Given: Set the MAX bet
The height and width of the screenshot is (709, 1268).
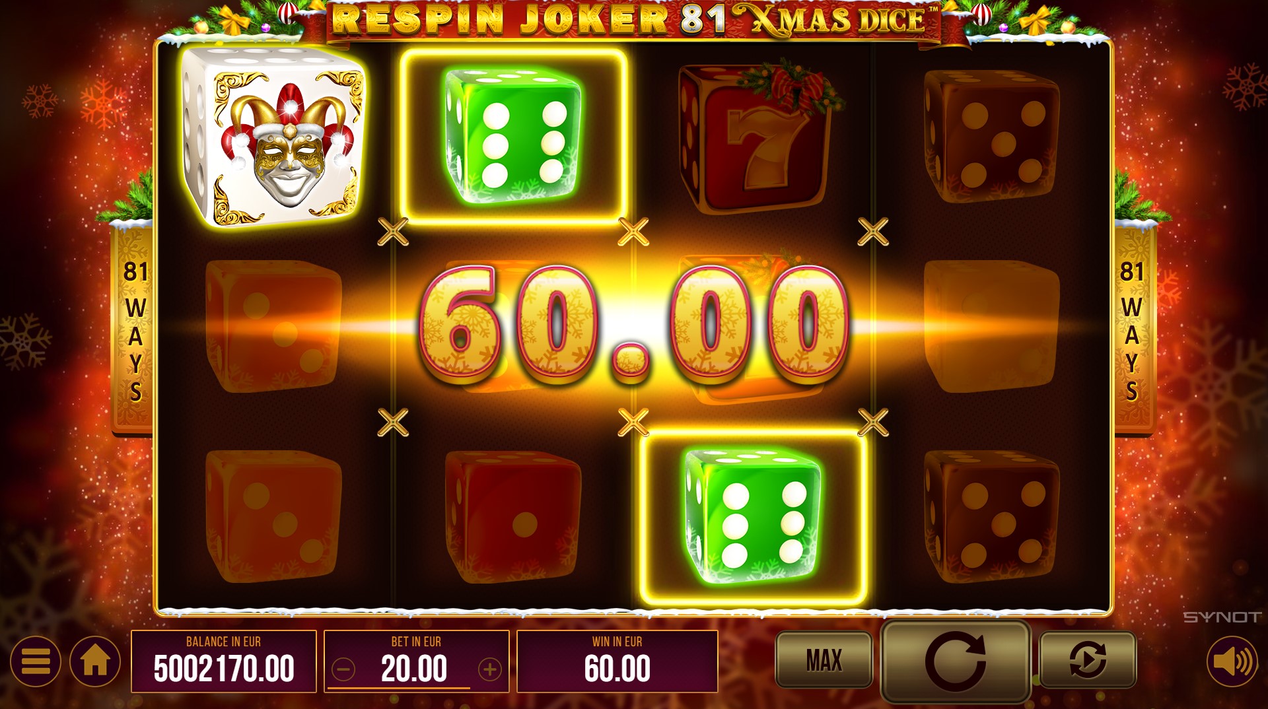Looking at the screenshot, I should pyautogui.click(x=824, y=659).
